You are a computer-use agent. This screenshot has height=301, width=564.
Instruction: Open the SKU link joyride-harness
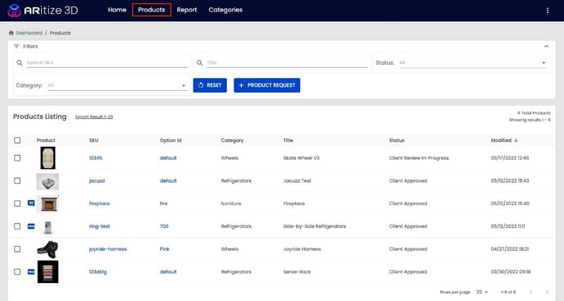108,249
